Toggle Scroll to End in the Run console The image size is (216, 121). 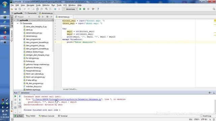20,107
